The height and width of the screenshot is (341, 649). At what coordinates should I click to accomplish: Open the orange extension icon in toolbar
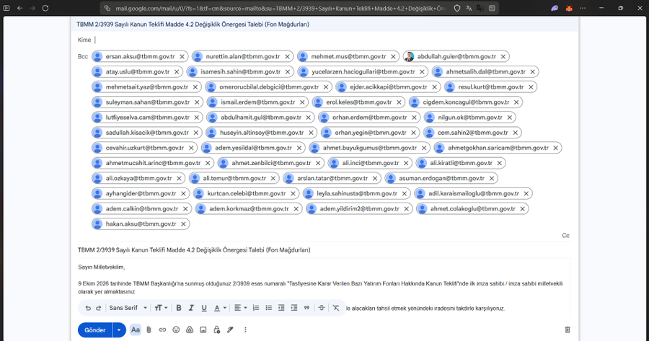tap(569, 8)
